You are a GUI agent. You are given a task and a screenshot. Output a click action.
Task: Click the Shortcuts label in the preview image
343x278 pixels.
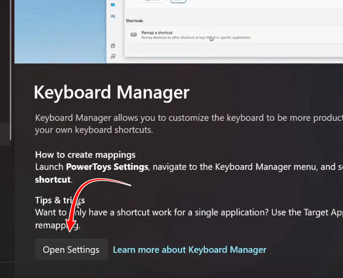pos(134,21)
